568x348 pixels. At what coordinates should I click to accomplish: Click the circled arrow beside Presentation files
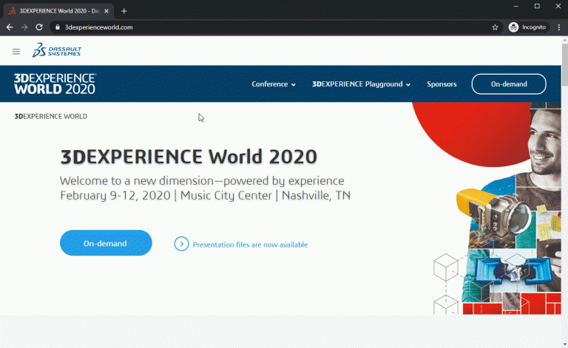181,244
